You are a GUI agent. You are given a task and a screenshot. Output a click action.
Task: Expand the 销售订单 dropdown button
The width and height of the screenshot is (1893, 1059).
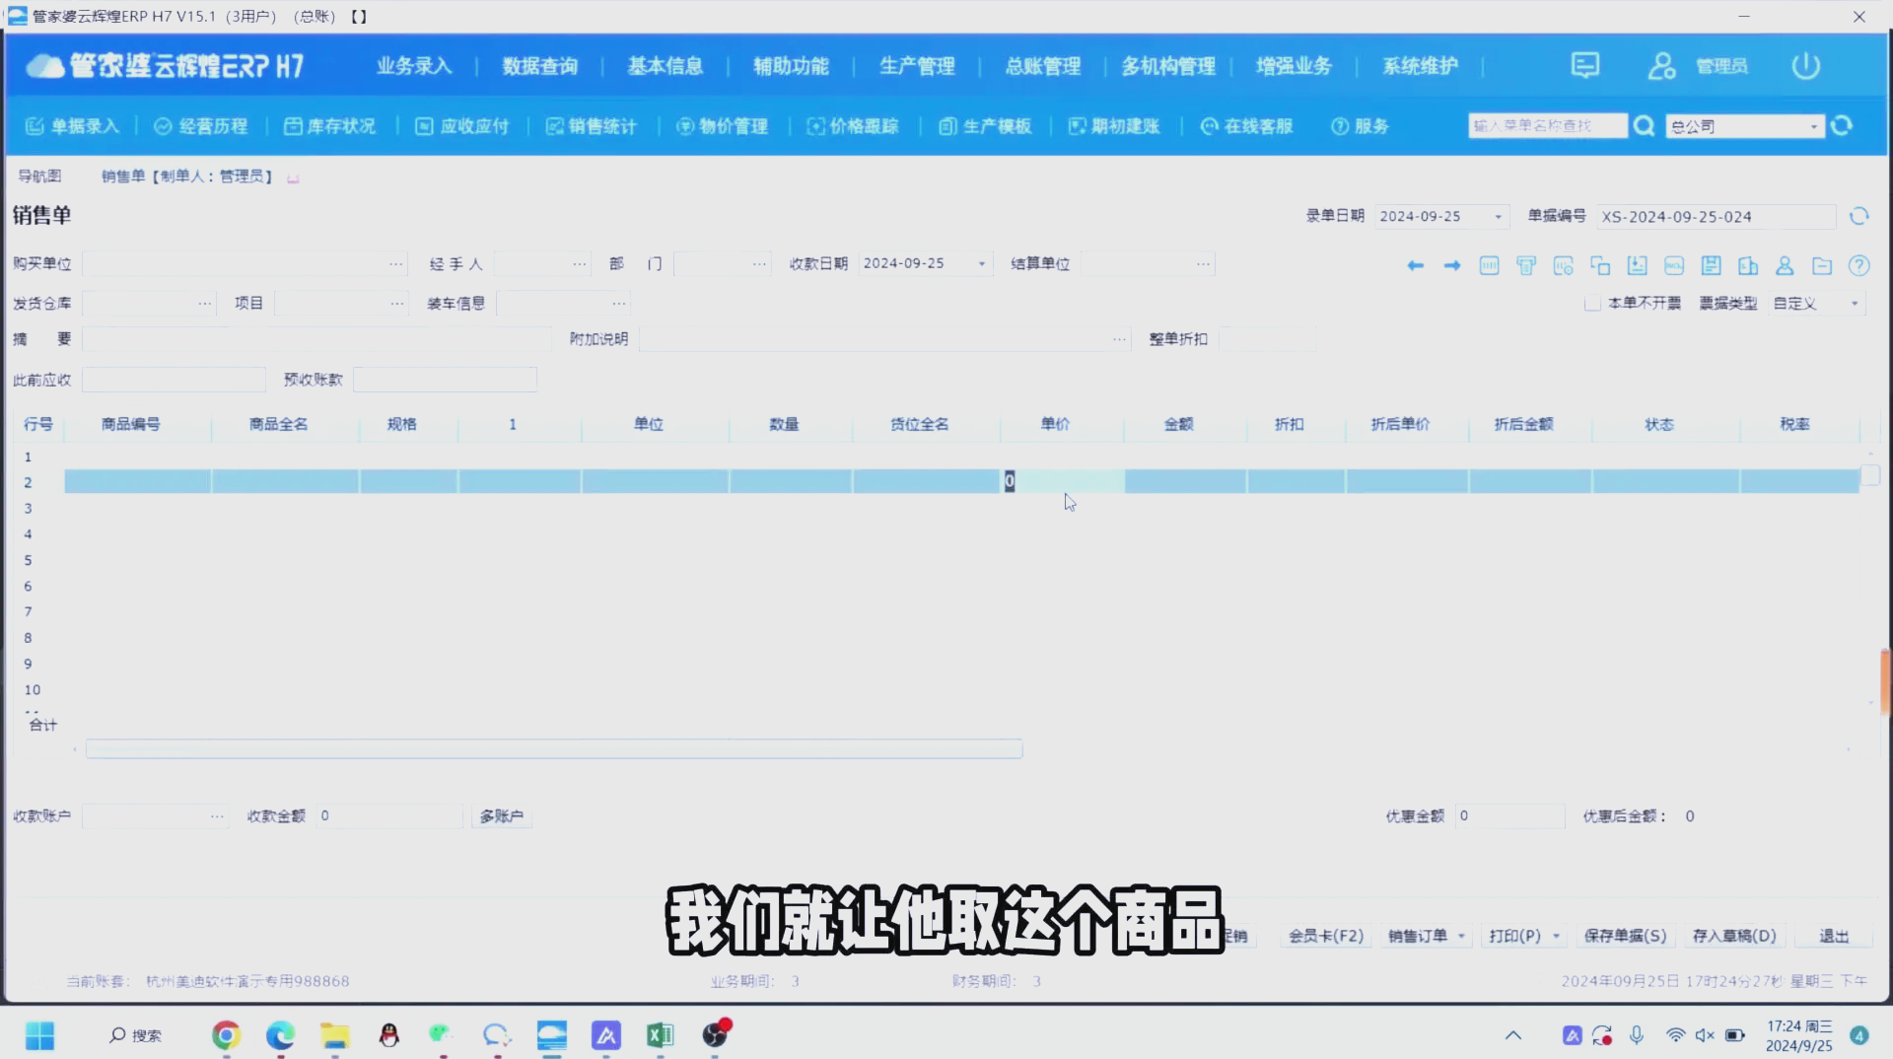[1461, 936]
